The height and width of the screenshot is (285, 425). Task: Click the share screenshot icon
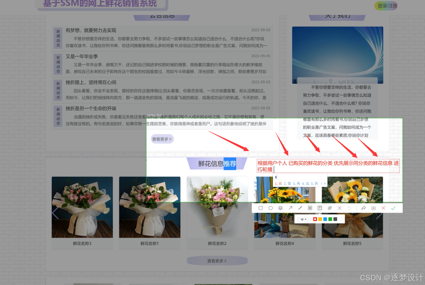click(364, 208)
